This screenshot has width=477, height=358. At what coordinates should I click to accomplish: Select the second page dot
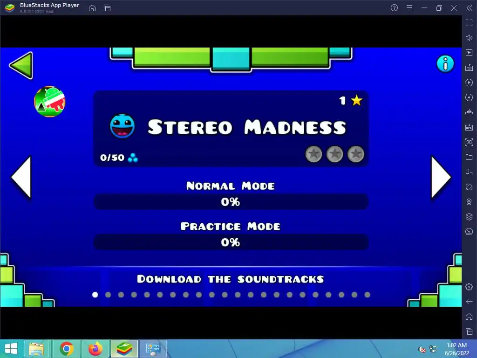click(x=108, y=295)
